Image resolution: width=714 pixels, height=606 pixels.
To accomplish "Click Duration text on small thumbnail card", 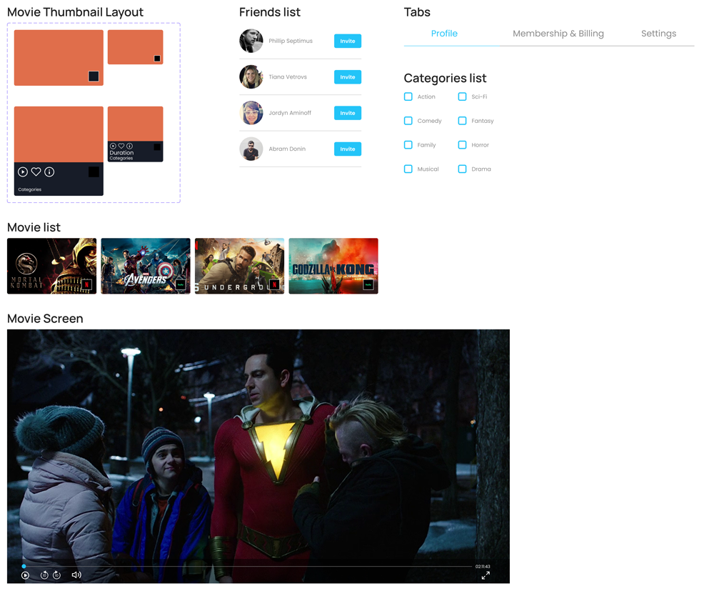I will [x=121, y=153].
